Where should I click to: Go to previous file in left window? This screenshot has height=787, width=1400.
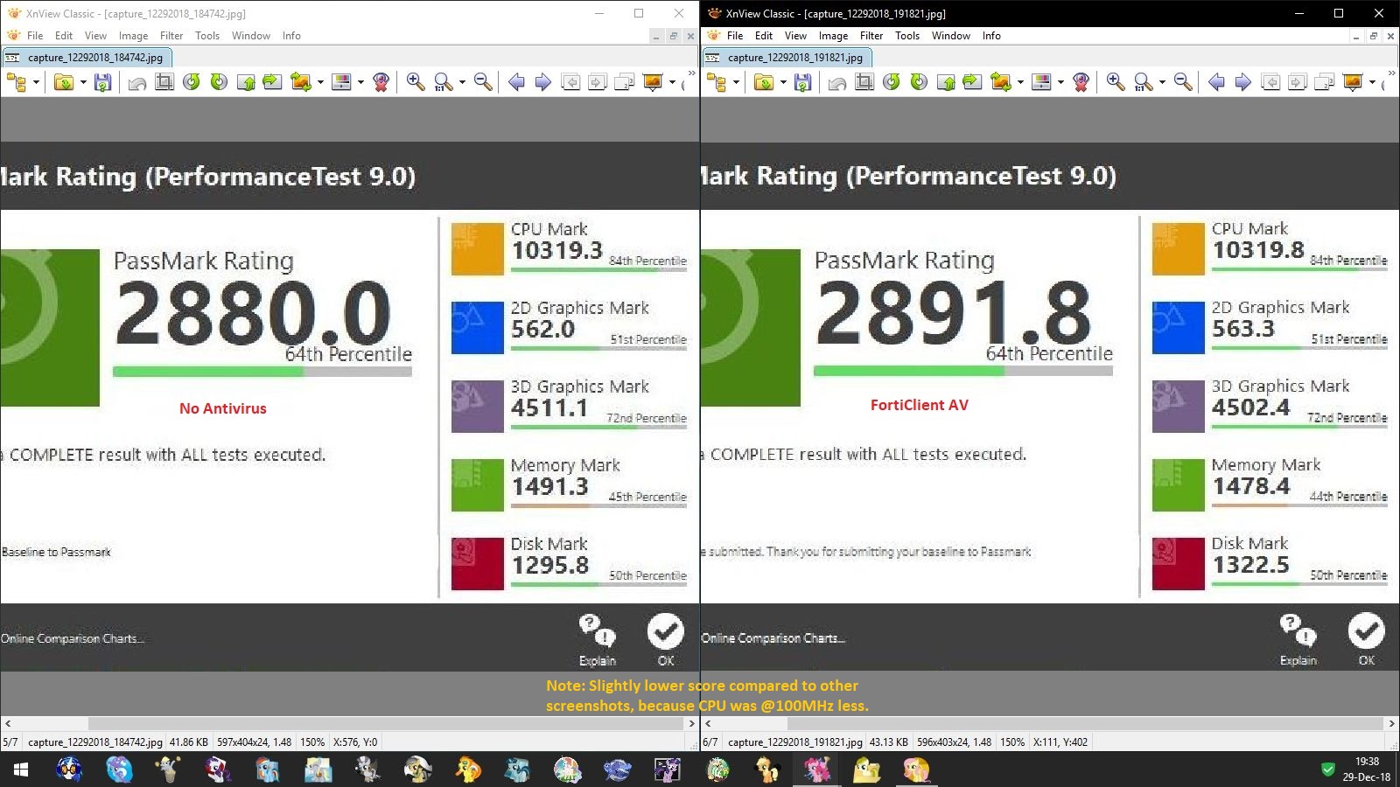(x=516, y=82)
